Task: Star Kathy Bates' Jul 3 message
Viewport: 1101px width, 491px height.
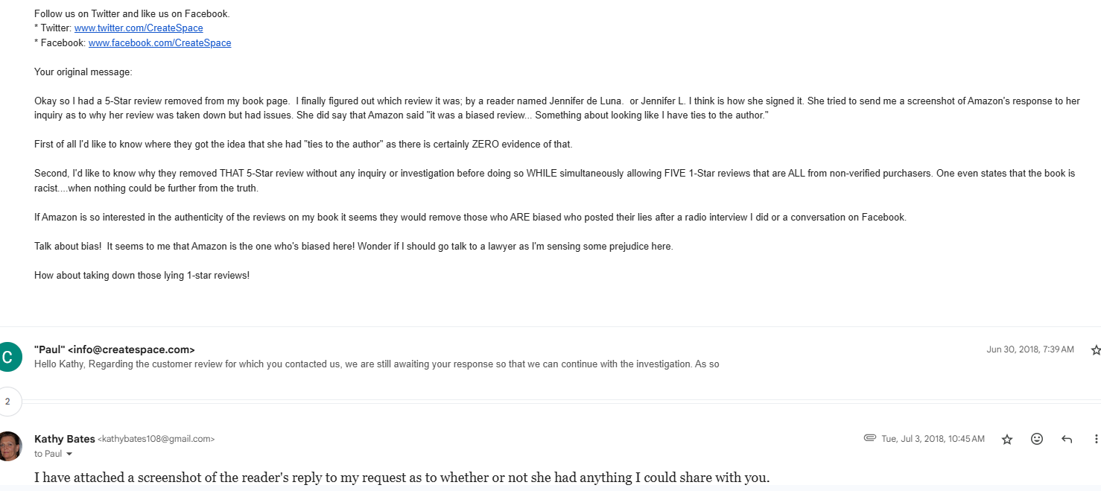Action: pyautogui.click(x=1007, y=440)
